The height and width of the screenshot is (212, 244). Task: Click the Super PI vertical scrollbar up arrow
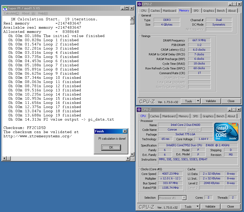pos(132,18)
